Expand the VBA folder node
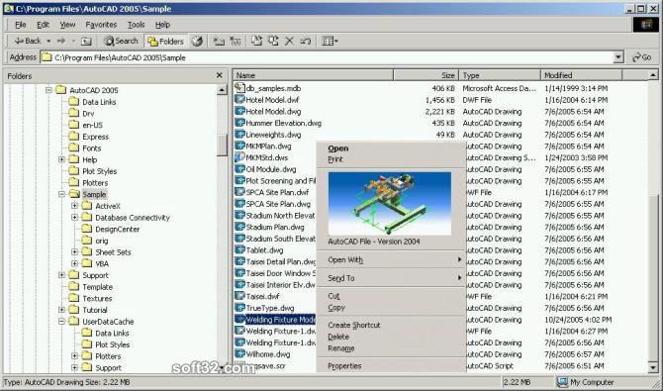The image size is (663, 391). [75, 263]
